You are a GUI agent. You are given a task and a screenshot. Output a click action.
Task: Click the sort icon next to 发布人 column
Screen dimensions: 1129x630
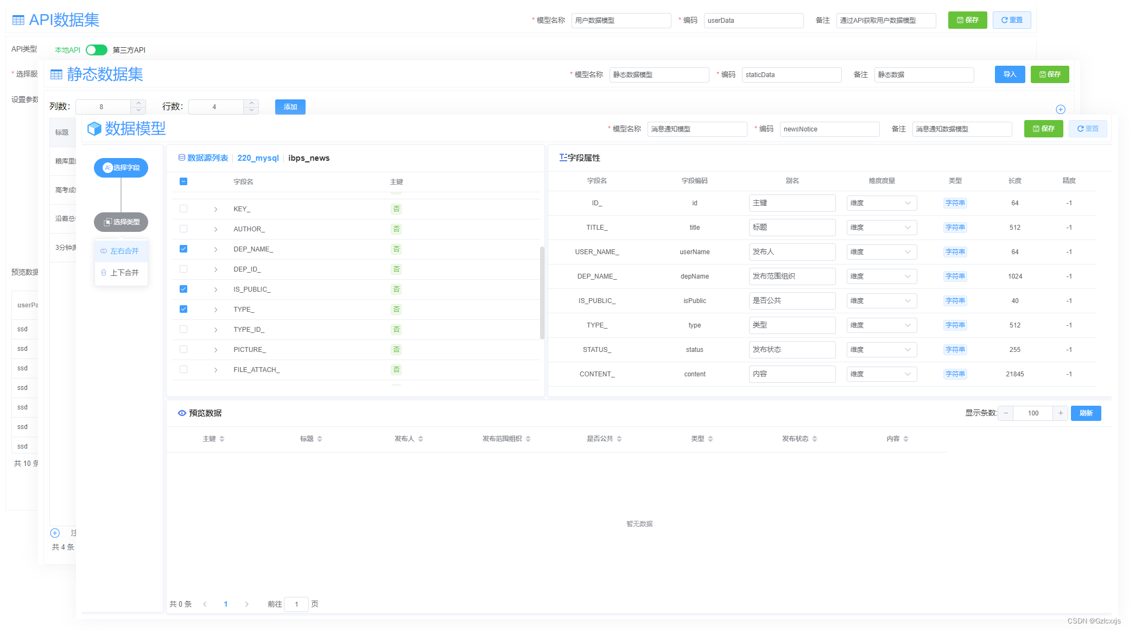coord(421,439)
